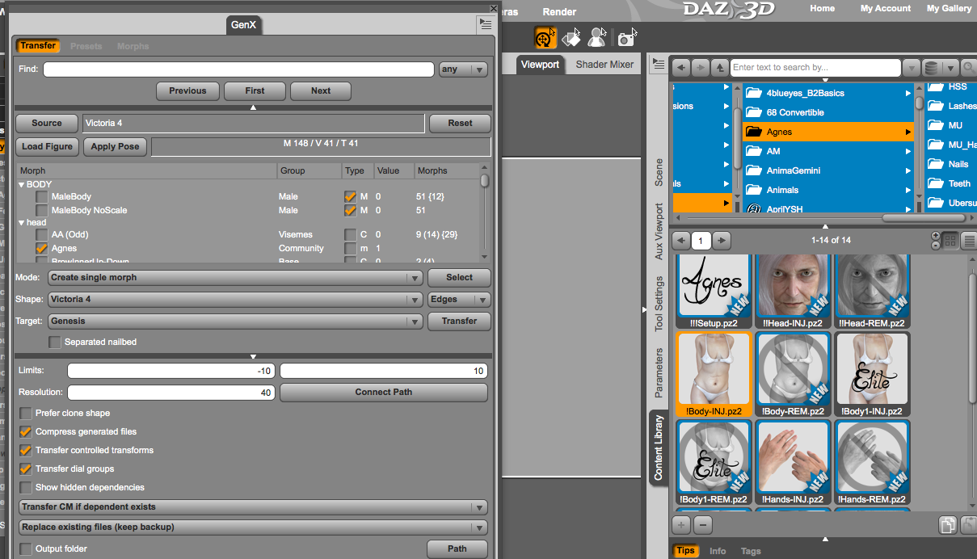Enable Show hidden dependencies
The width and height of the screenshot is (977, 559).
pyautogui.click(x=26, y=487)
